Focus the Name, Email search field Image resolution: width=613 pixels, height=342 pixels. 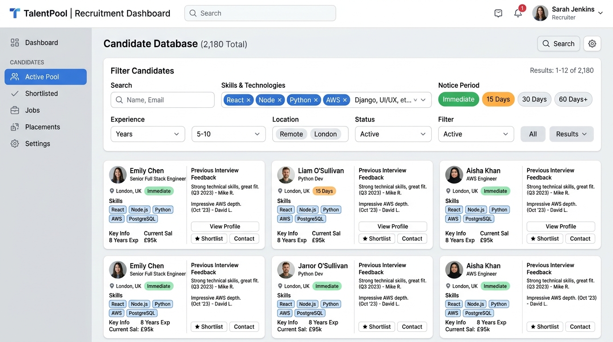tap(163, 100)
